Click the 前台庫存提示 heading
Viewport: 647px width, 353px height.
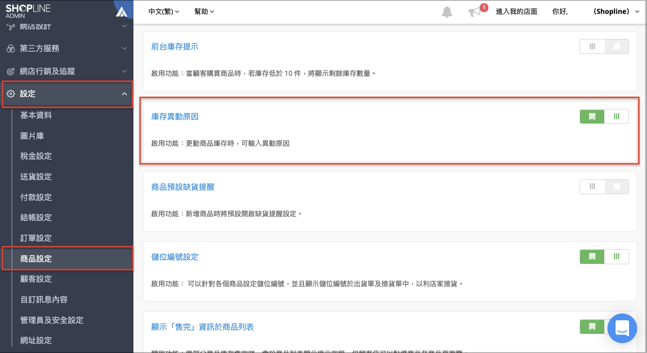tap(175, 47)
